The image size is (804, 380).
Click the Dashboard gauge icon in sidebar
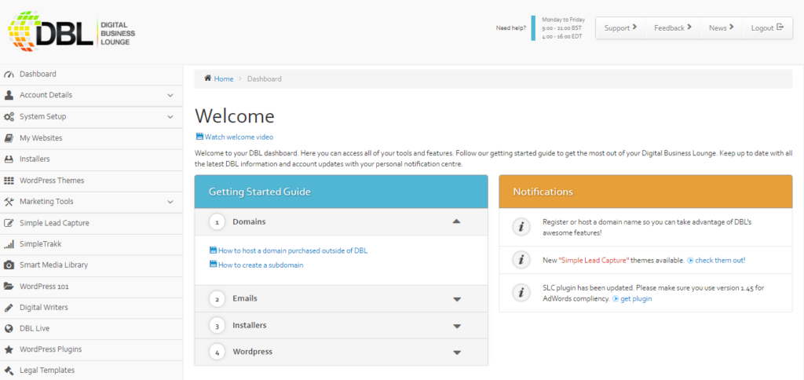tap(9, 75)
